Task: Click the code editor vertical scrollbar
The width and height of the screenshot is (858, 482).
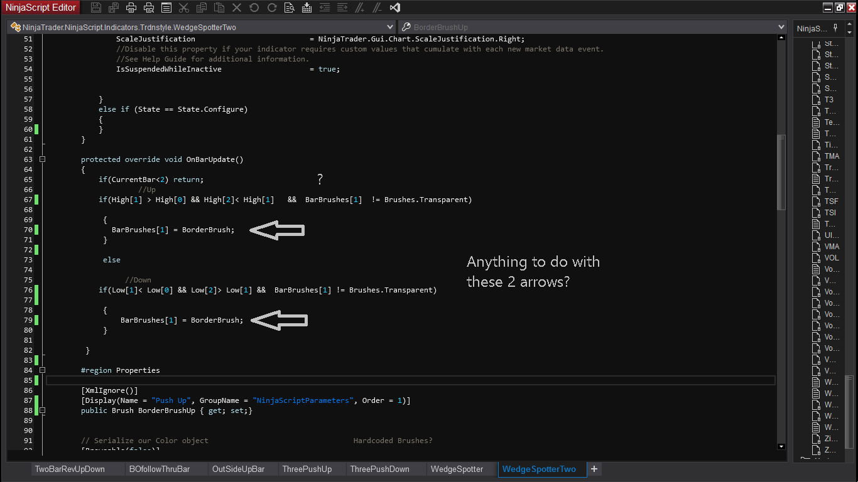Action: click(781, 173)
